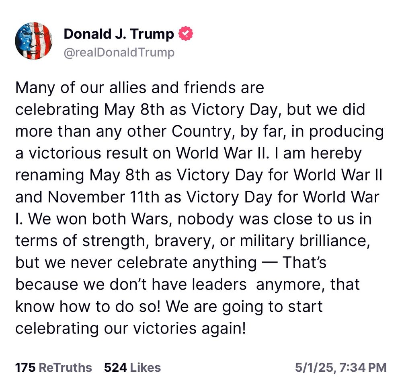Click the number 175 in stats
Image resolution: width=402 pixels, height=389 pixels.
[x=26, y=367]
